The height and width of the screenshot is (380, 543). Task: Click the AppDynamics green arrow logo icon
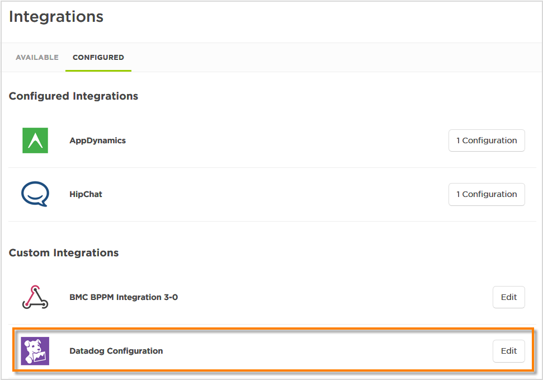[x=35, y=140]
